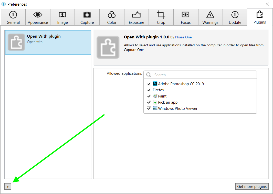Switch to the Appearance tab
The height and width of the screenshot is (194, 273).
pyautogui.click(x=38, y=17)
